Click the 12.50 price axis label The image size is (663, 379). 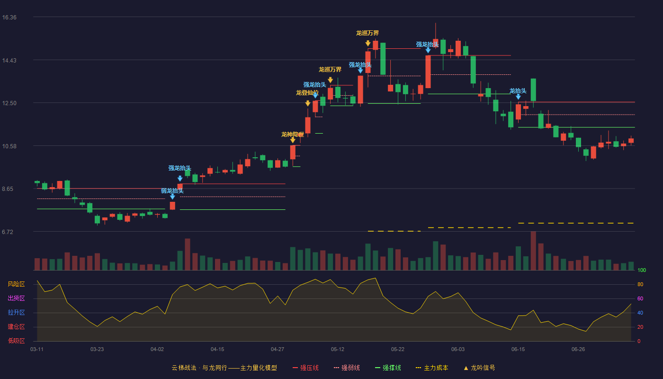click(9, 103)
